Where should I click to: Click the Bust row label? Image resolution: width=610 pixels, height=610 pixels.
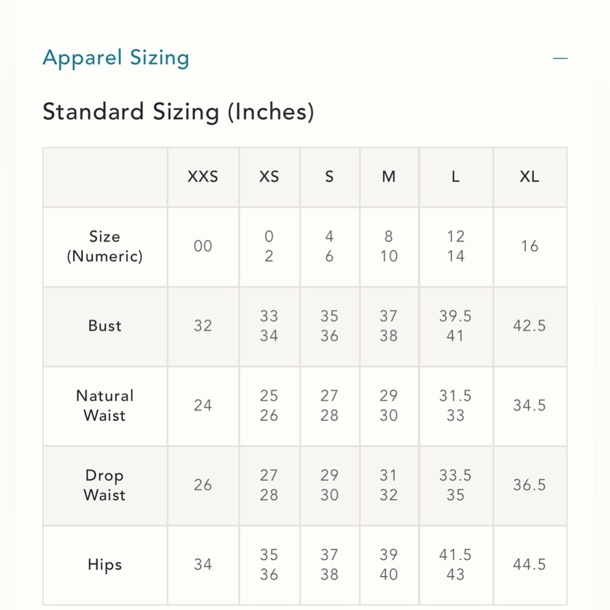tap(105, 326)
